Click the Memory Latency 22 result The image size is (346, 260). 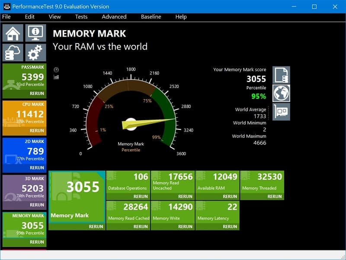pos(218,212)
